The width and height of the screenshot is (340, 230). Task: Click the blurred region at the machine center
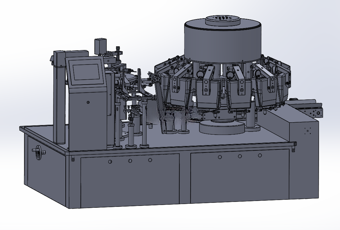(x=172, y=115)
